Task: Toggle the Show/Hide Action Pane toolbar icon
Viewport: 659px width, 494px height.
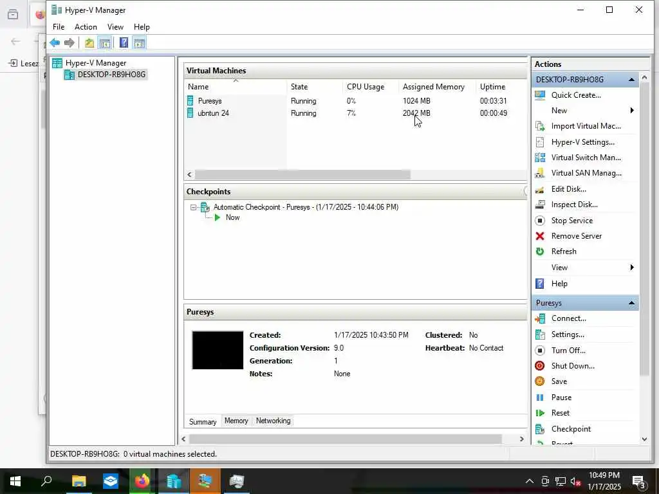Action: coord(139,43)
